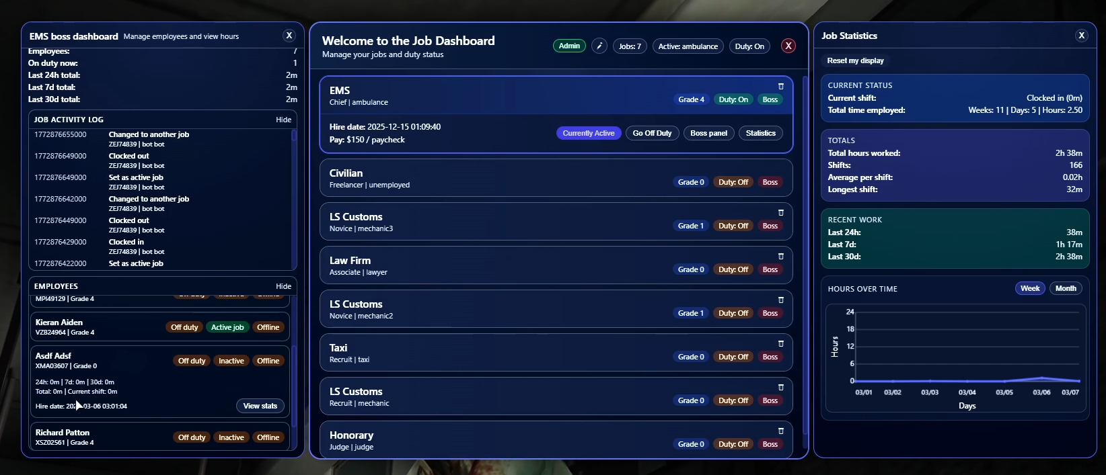
Task: Click Active job badge for Kieran Aiden
Action: (x=227, y=327)
